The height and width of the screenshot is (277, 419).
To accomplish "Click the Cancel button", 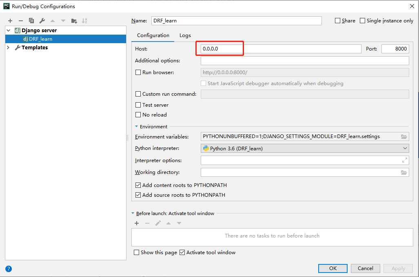I will click(365, 268).
